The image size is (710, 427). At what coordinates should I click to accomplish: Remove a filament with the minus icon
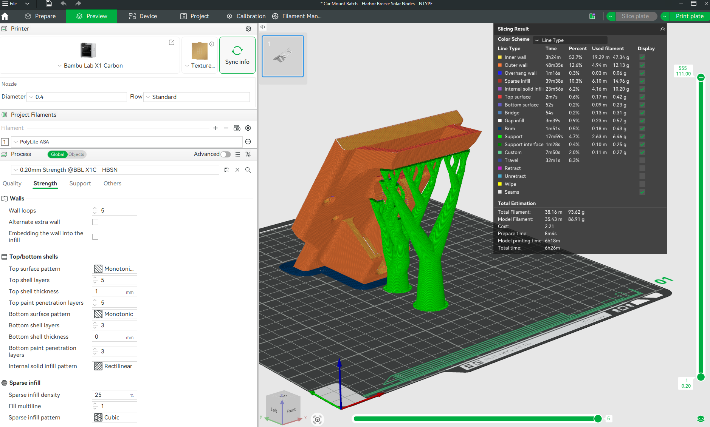[226, 128]
